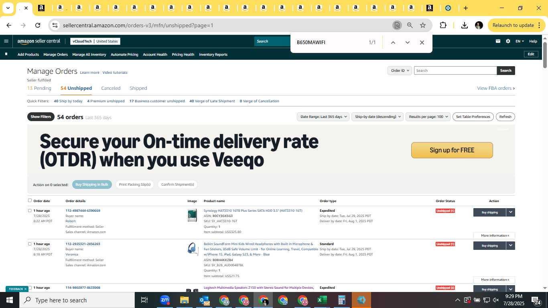Image resolution: width=548 pixels, height=308 pixels.
Task: Expand More information for Synology order
Action: point(494,235)
